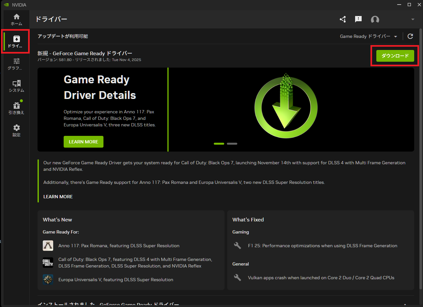
Task: Click the Call of Duty game icon
Action: tap(48, 263)
